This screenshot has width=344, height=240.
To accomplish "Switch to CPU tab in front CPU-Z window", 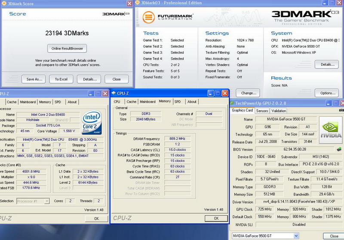I will tap(117, 102).
